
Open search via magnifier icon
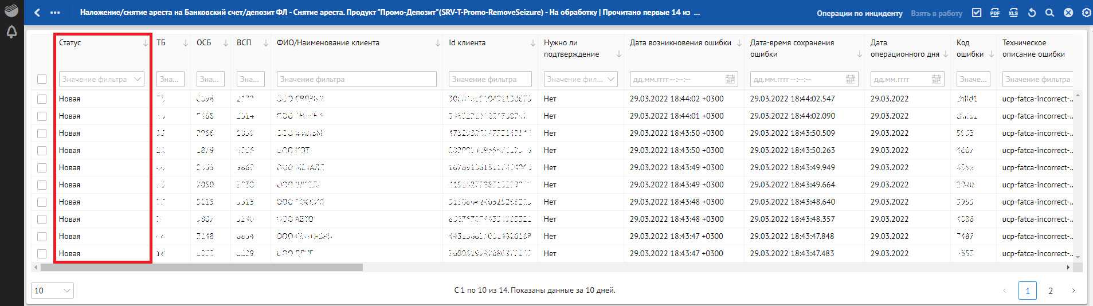(1050, 13)
